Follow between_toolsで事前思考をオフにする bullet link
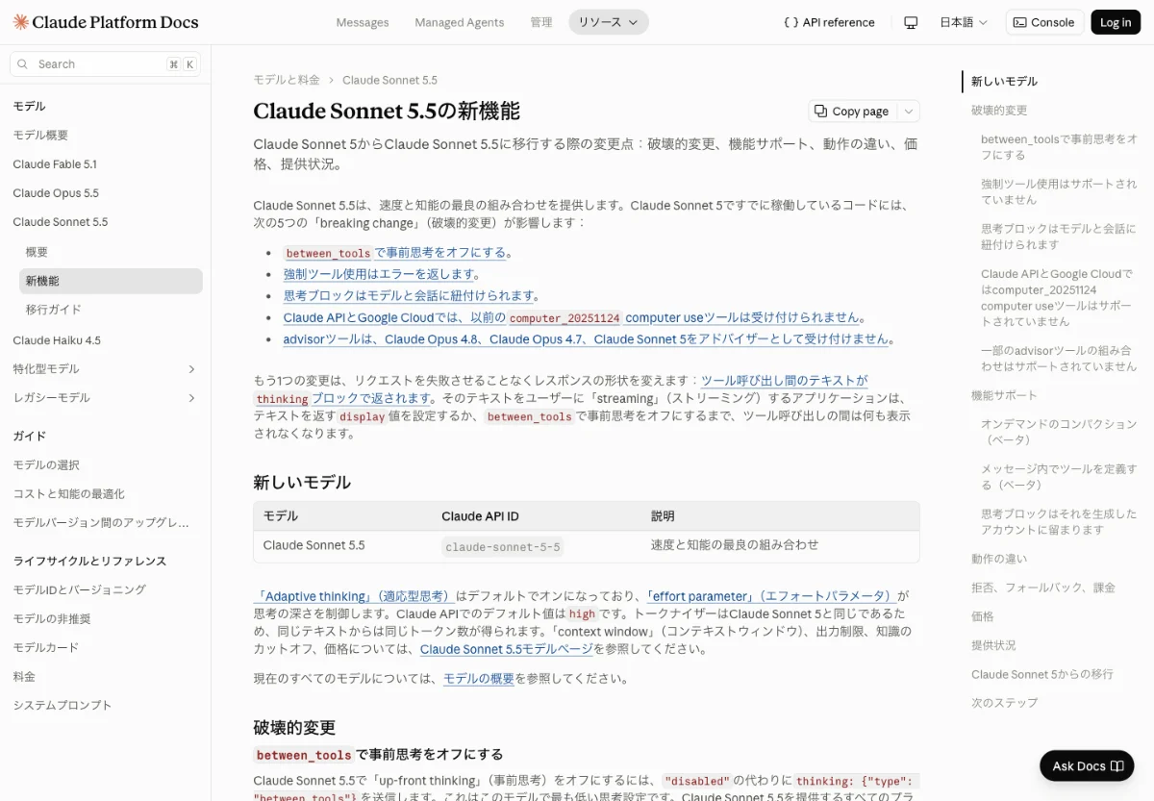Viewport: 1154px width, 801px height. (394, 253)
